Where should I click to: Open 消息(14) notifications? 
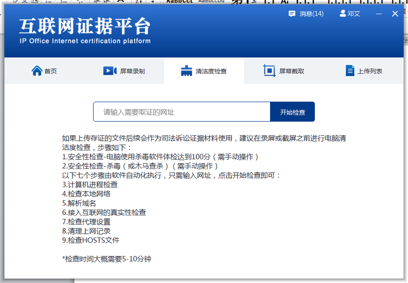311,14
